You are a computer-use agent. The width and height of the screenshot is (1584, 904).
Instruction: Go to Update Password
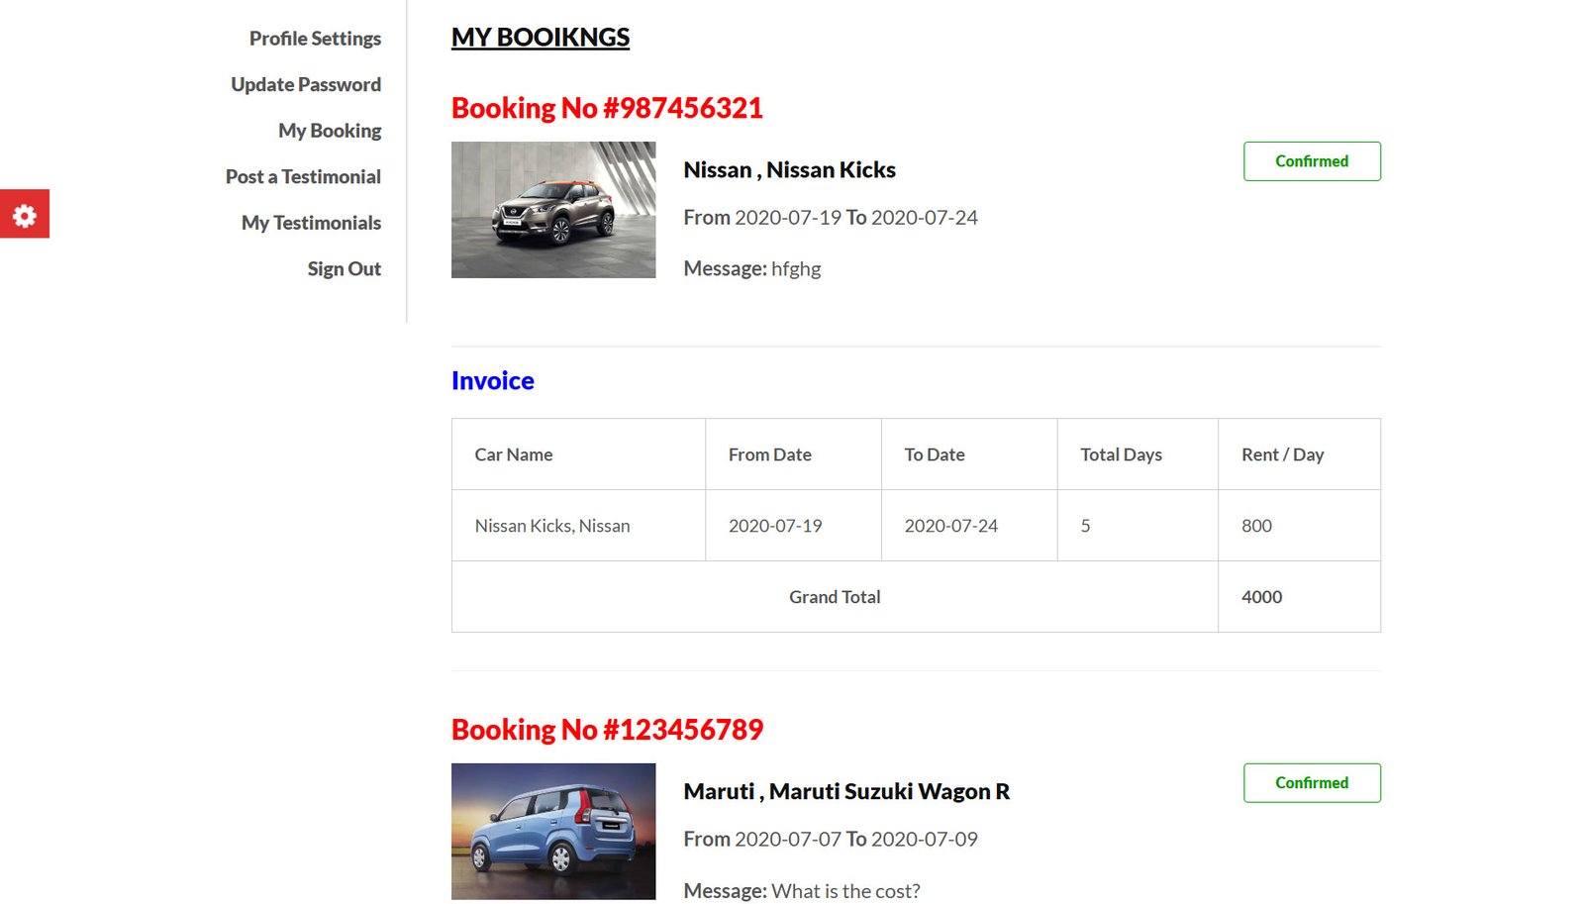pyautogui.click(x=306, y=84)
